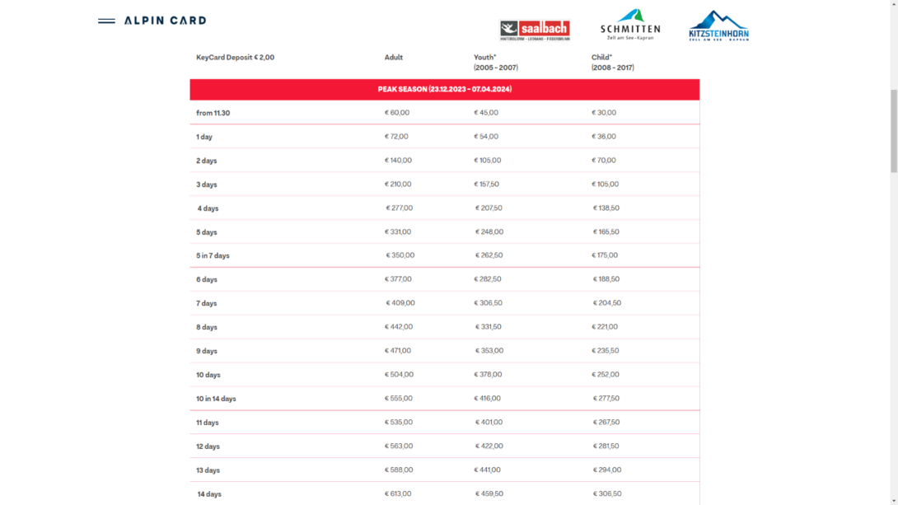
Task: Click the KeyCard Deposit € 2,00 text
Action: click(236, 58)
